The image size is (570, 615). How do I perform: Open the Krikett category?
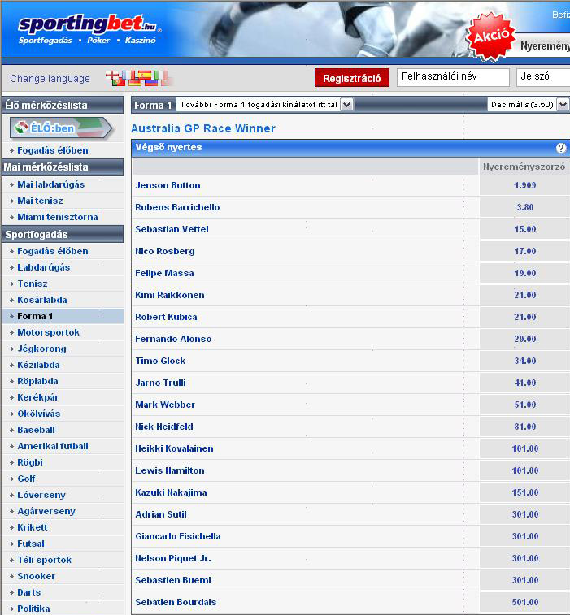tap(33, 527)
